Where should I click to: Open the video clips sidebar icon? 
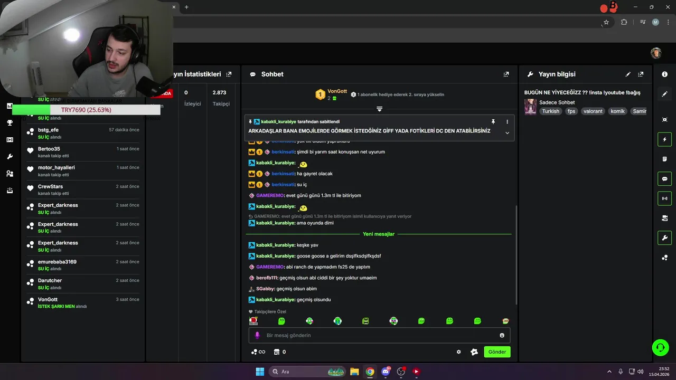[x=10, y=140]
